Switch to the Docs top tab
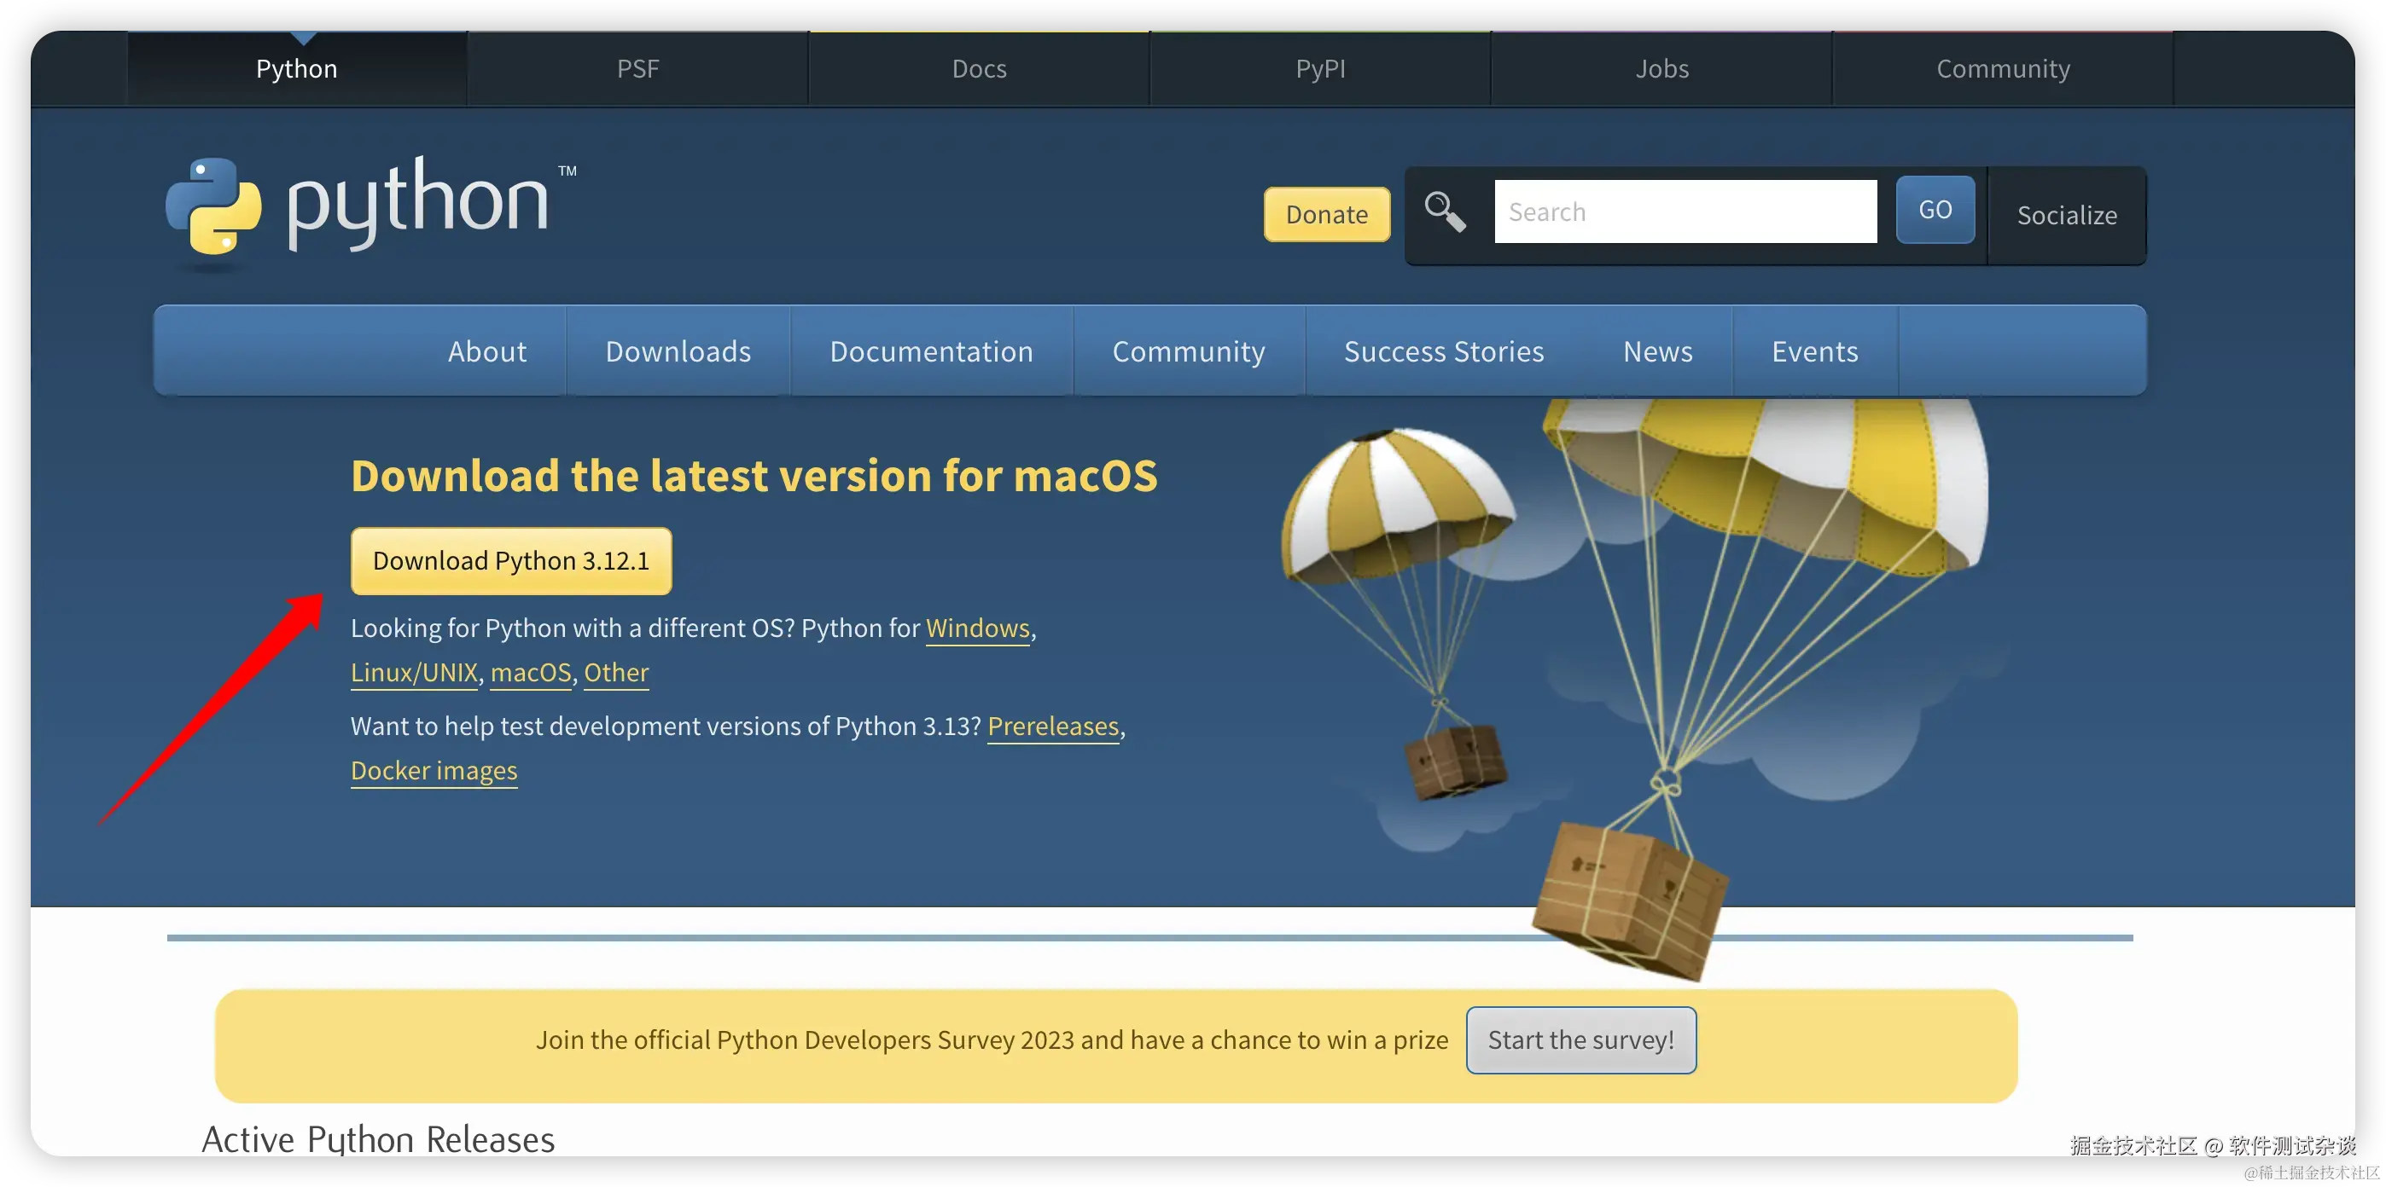The height and width of the screenshot is (1187, 2386). [x=979, y=68]
